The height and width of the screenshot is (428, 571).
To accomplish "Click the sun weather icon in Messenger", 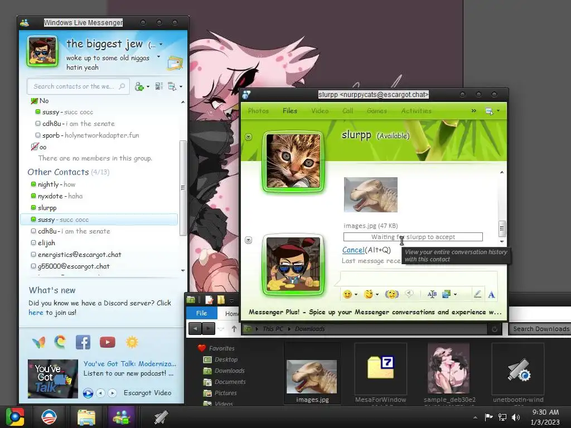I will click(132, 342).
